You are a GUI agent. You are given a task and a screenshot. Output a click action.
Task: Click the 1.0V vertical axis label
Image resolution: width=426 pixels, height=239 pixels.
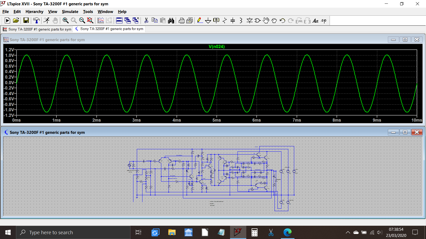10,55
